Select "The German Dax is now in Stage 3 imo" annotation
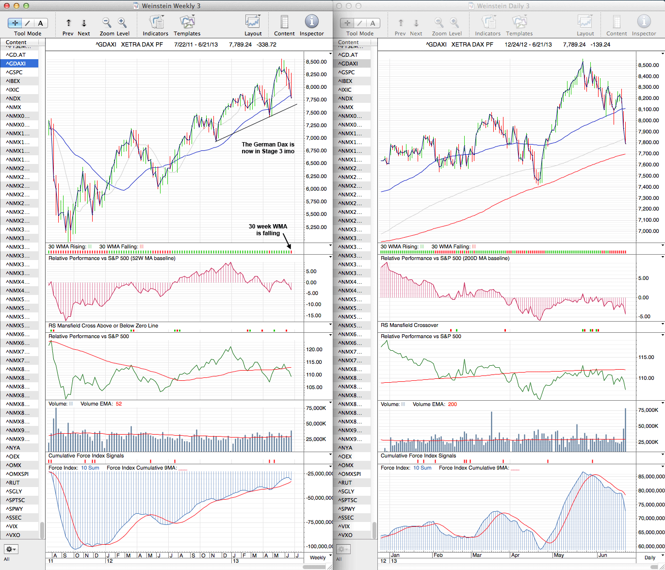The width and height of the screenshot is (665, 570). (268, 148)
